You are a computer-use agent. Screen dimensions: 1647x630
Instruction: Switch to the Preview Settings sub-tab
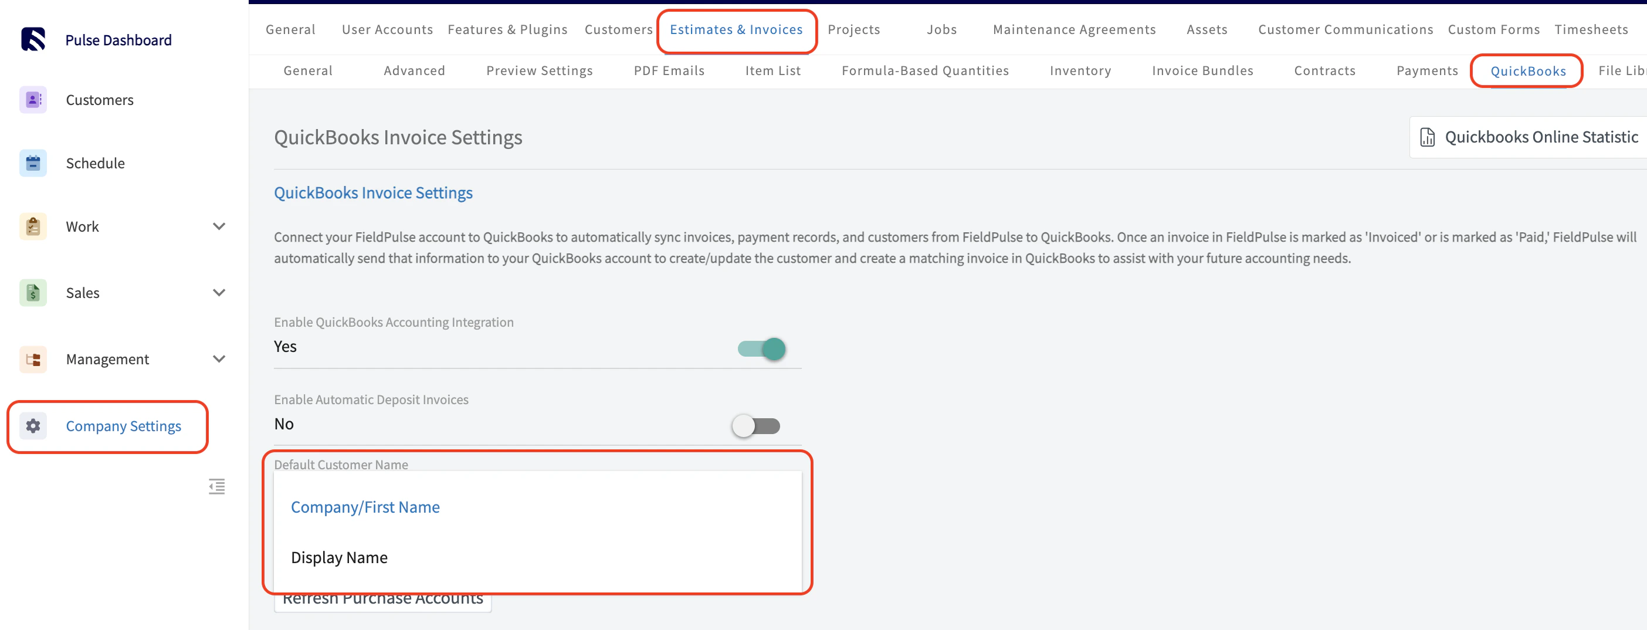pyautogui.click(x=540, y=70)
